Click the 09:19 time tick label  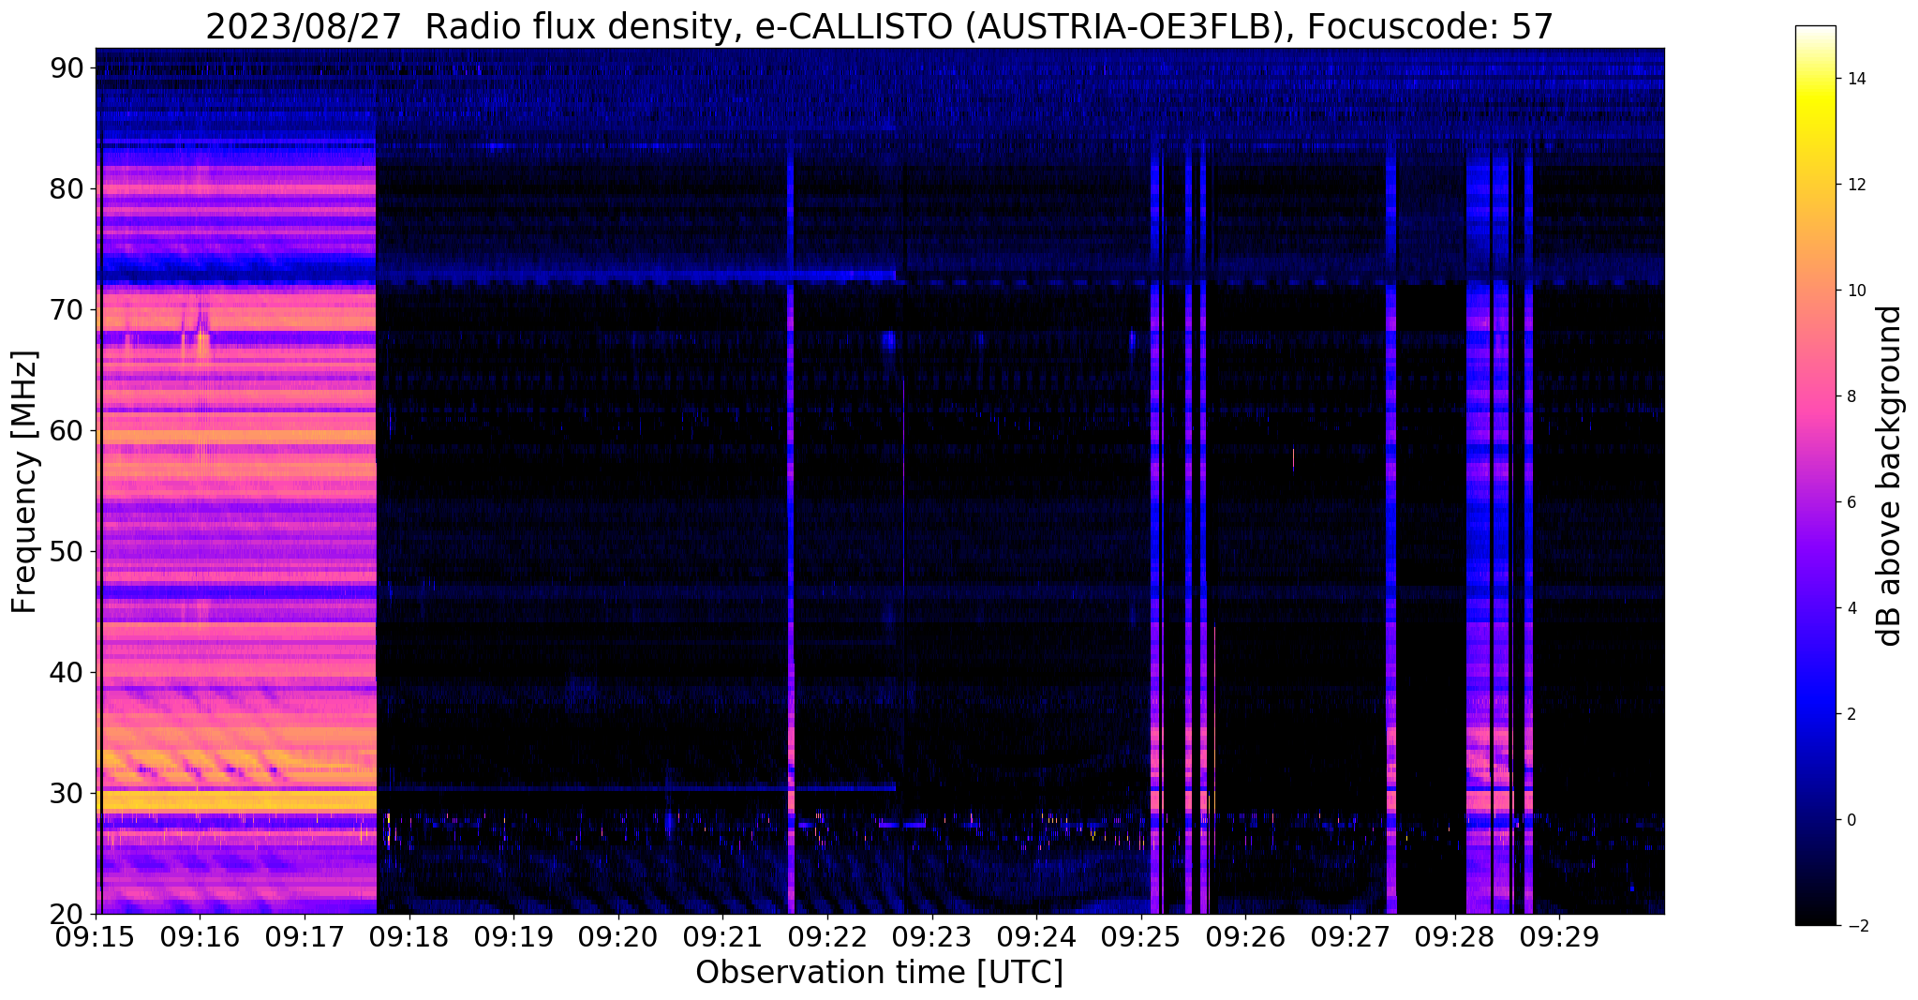[513, 938]
